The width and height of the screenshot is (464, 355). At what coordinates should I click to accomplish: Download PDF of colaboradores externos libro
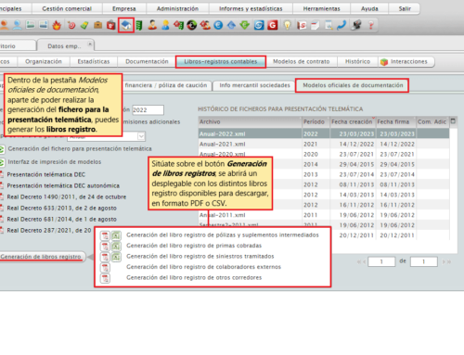pos(105,267)
